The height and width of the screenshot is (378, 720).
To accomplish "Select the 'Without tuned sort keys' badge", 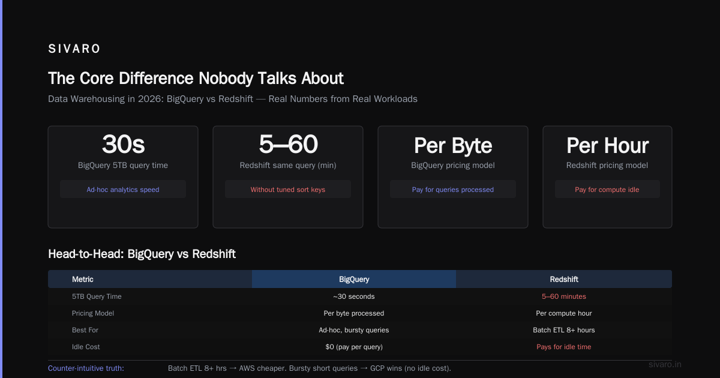I will coord(288,190).
